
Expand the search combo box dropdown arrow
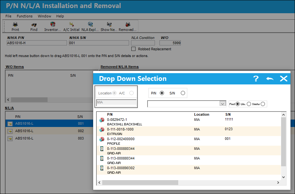tap(223, 104)
